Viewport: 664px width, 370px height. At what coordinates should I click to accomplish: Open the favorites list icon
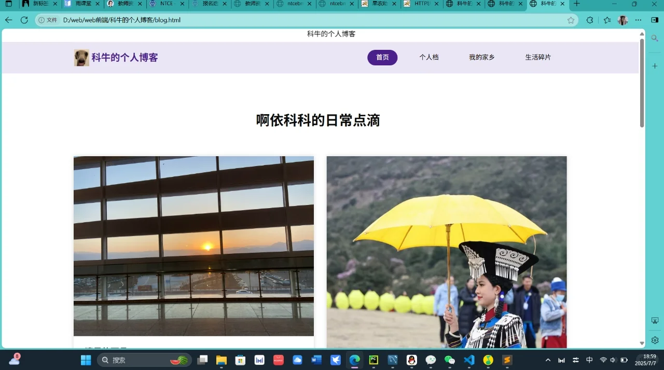607,20
